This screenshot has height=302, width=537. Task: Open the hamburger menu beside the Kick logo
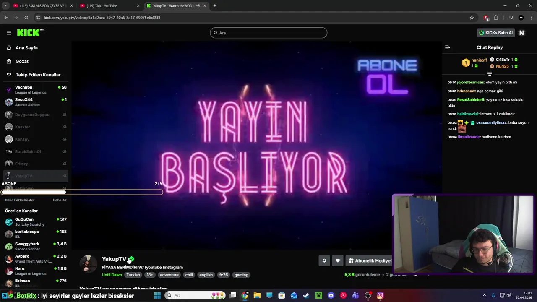point(9,33)
